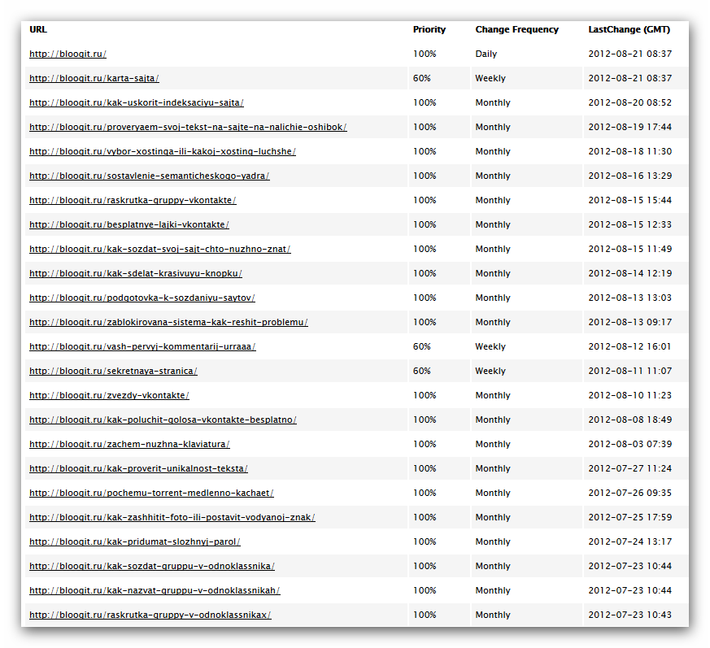Open the sekretnaya-stranica link
This screenshot has width=710, height=648.
point(113,372)
